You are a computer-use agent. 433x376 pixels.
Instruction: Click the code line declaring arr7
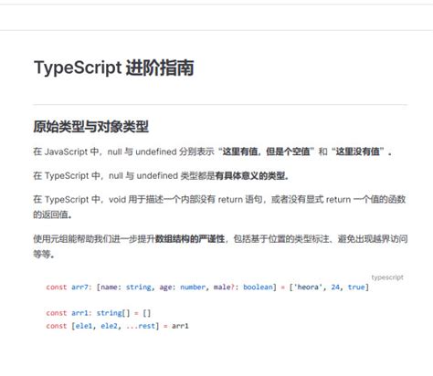coord(207,287)
